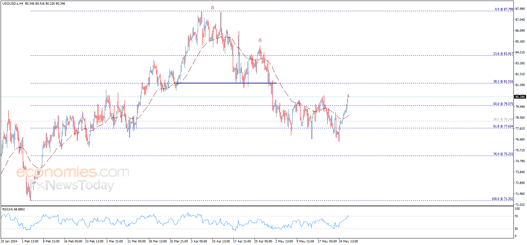The width and height of the screenshot is (527, 245).
Task: Click the '25 Apr 05:00' time label
Action: coord(263,241)
